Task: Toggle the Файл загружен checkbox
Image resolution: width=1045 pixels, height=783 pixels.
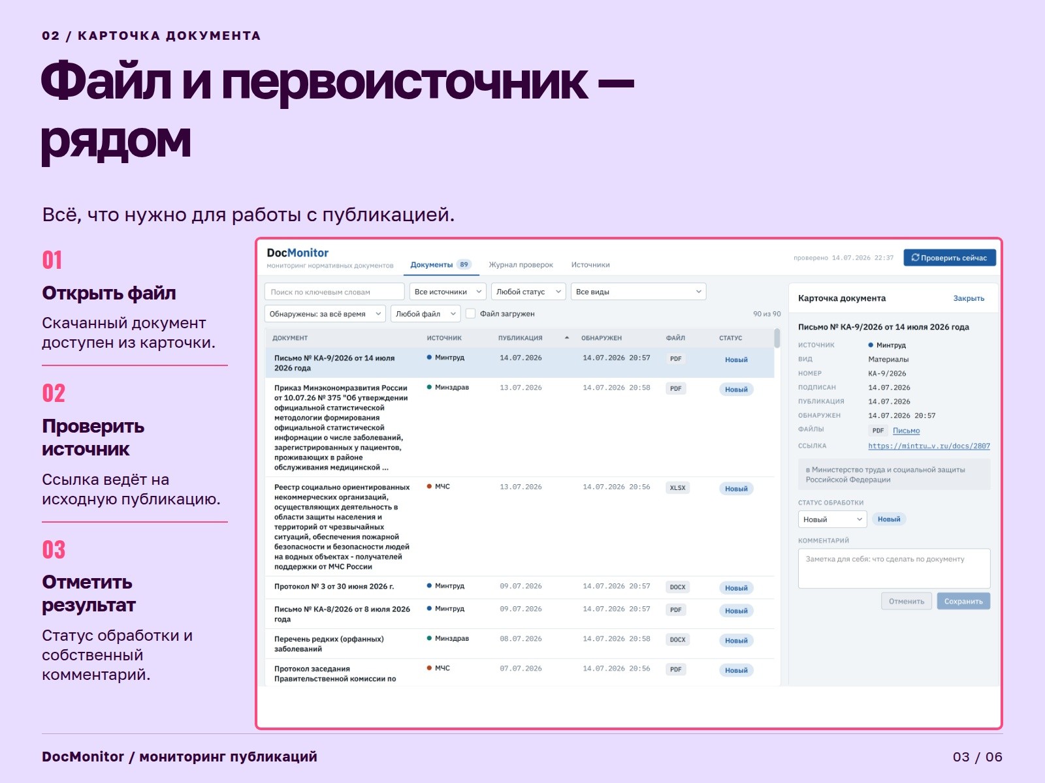Action: point(470,314)
